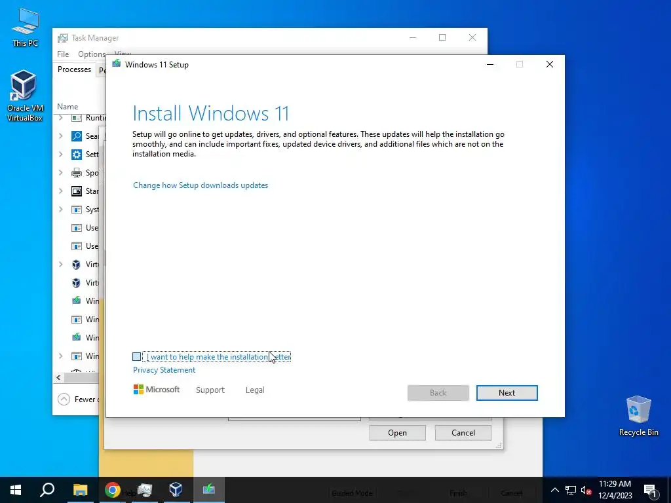Show hidden system tray icons
This screenshot has width=671, height=503.
554,490
